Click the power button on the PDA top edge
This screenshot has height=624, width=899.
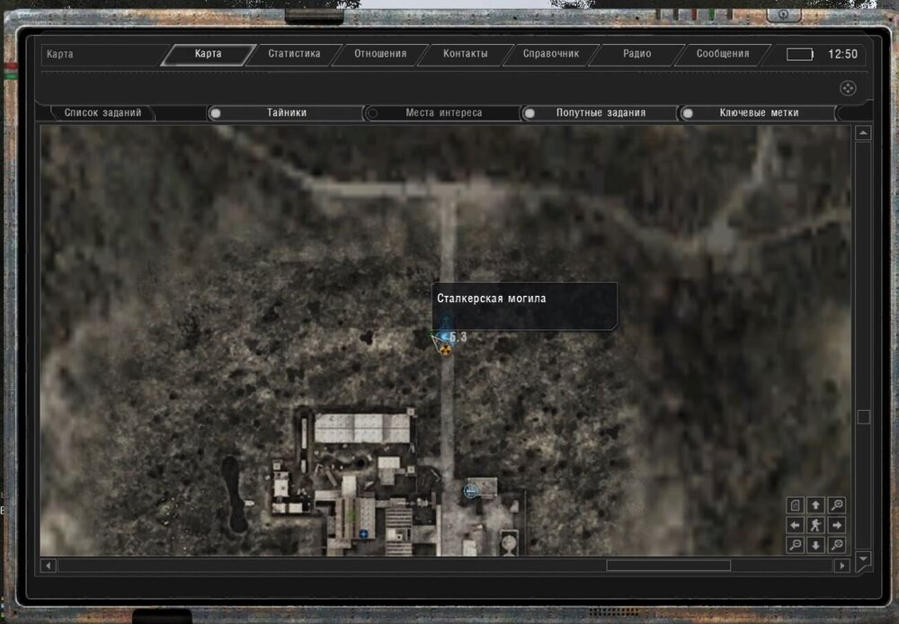(784, 14)
